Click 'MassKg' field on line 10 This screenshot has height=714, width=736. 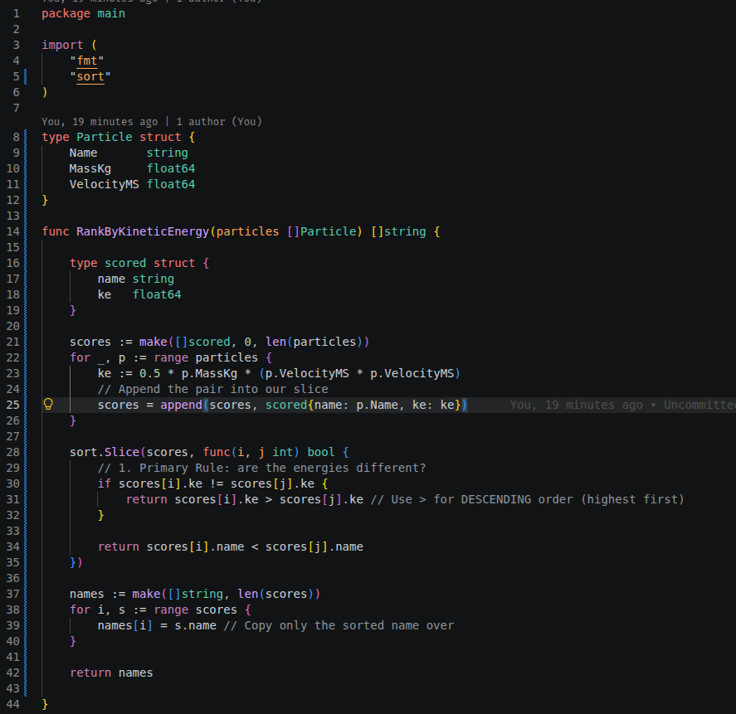coord(90,168)
